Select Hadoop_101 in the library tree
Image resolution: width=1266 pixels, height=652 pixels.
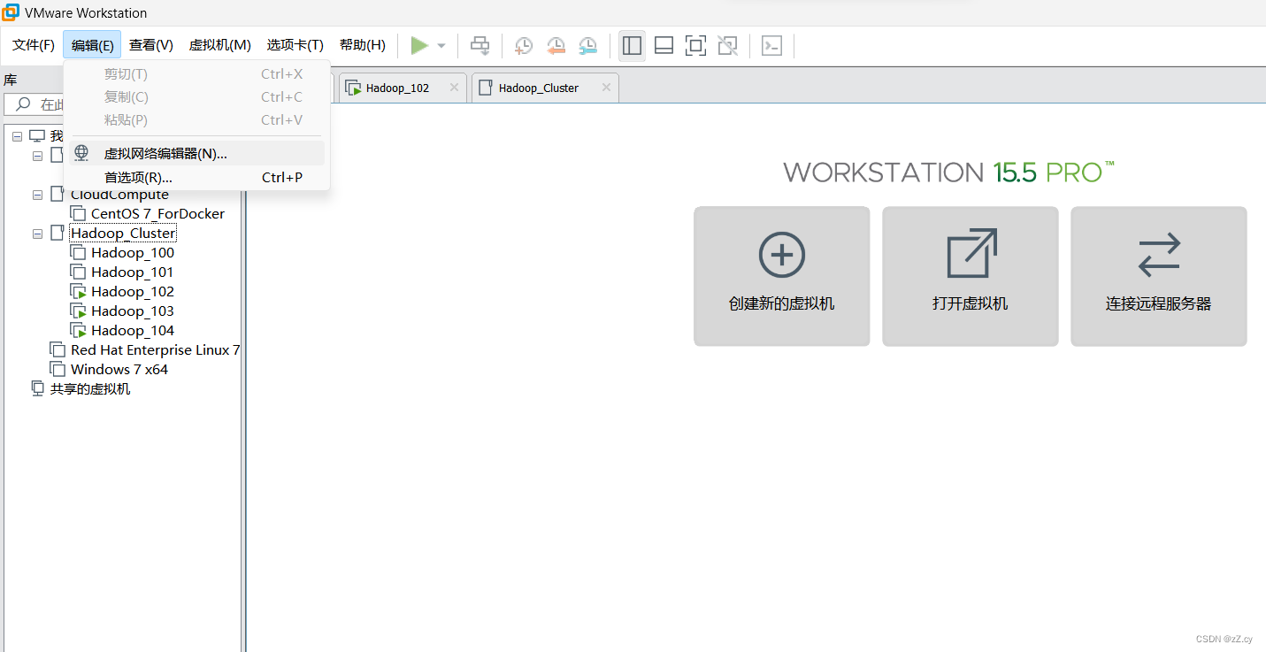[x=133, y=272]
